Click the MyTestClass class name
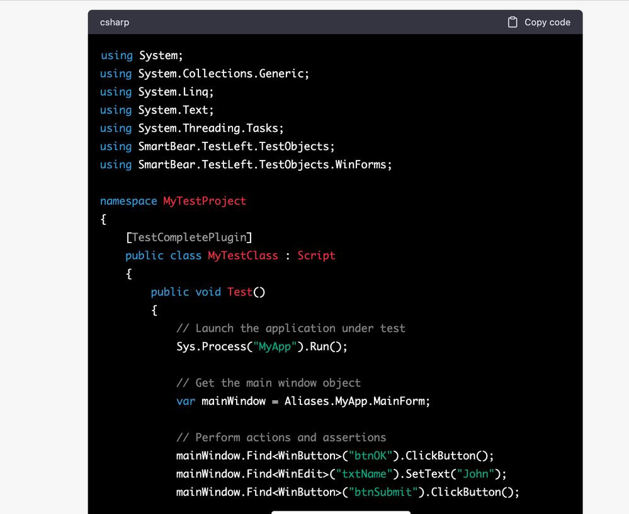 click(242, 256)
